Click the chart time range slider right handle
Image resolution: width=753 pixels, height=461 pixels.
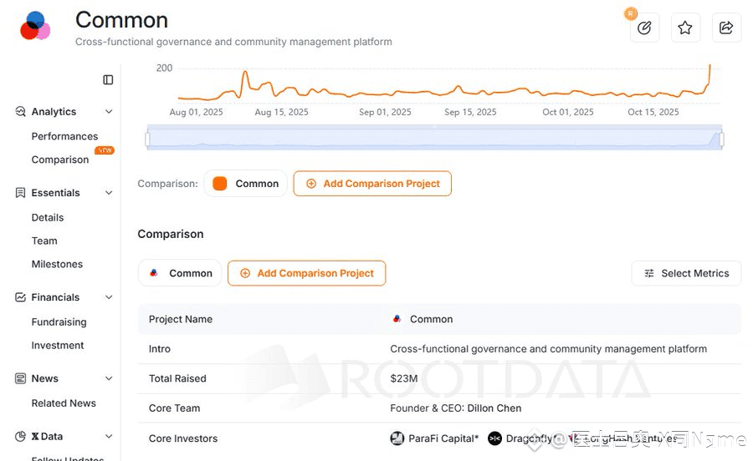[721, 139]
